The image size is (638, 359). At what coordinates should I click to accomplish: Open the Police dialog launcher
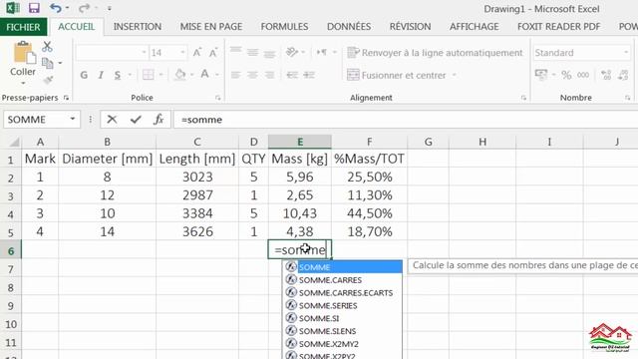coord(217,98)
